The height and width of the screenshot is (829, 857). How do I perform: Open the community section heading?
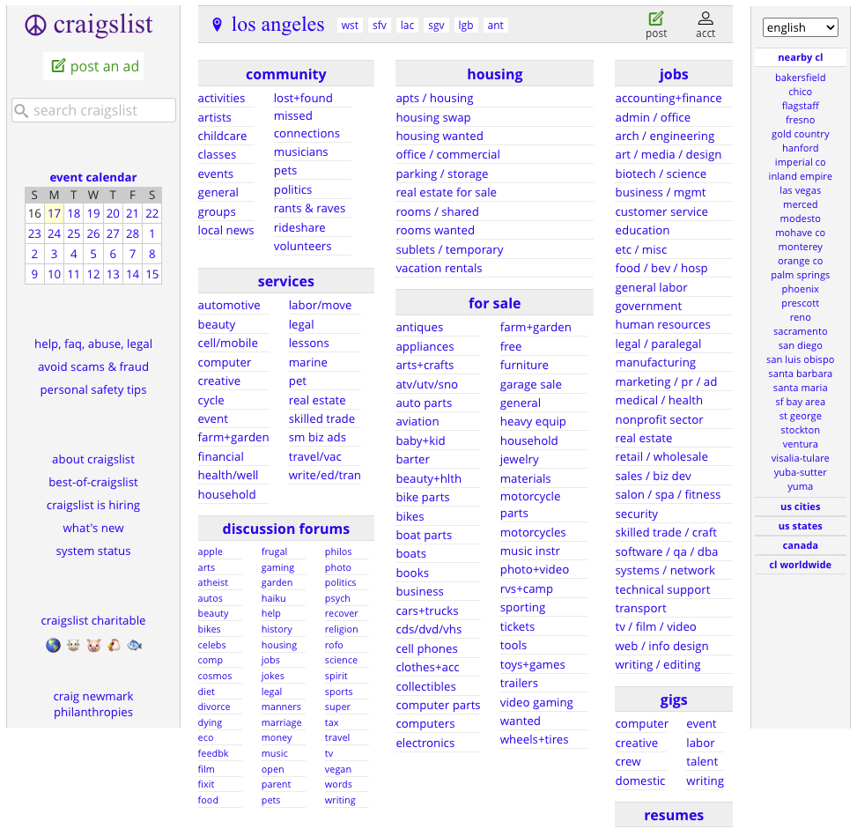(x=286, y=74)
